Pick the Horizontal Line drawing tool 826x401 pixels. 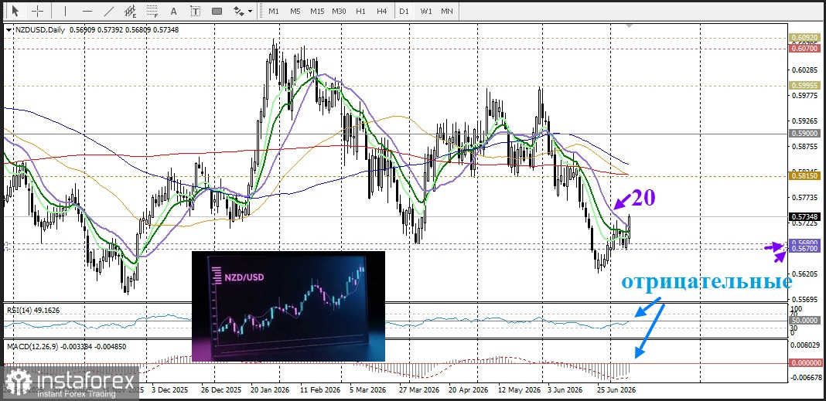[87, 11]
